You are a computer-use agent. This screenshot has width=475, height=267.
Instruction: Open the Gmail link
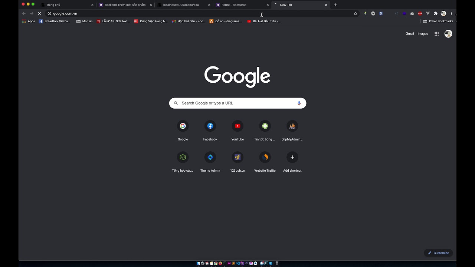[x=410, y=34]
